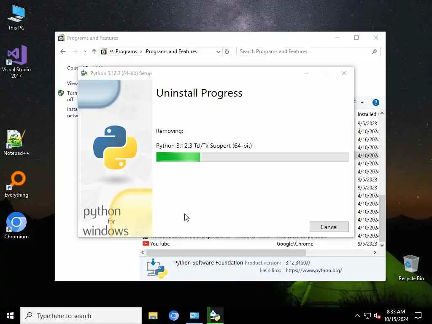Click the uninstall progress bar

[252, 157]
